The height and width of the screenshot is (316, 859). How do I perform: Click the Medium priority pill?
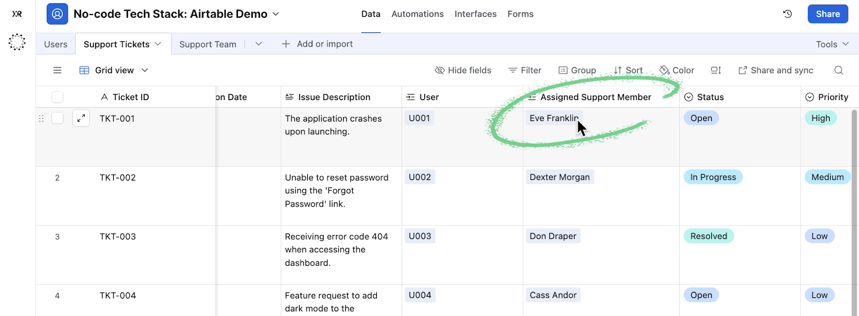pyautogui.click(x=827, y=177)
